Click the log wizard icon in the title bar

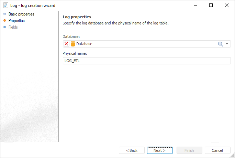click(x=5, y=5)
